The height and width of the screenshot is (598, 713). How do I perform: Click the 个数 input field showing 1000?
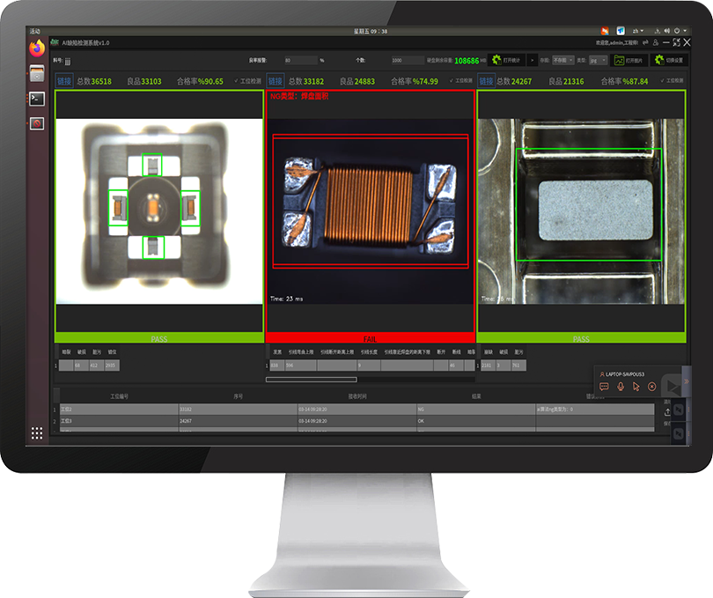coord(408,60)
